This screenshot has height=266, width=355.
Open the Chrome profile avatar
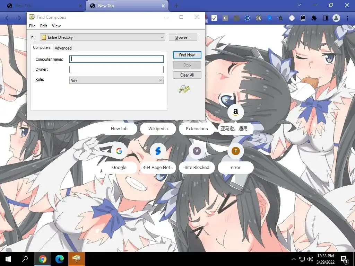pyautogui.click(x=336, y=18)
